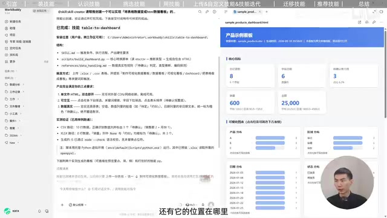Click the chat bubble icon in sidebar footer
387x218 pixels.
click(x=47, y=211)
